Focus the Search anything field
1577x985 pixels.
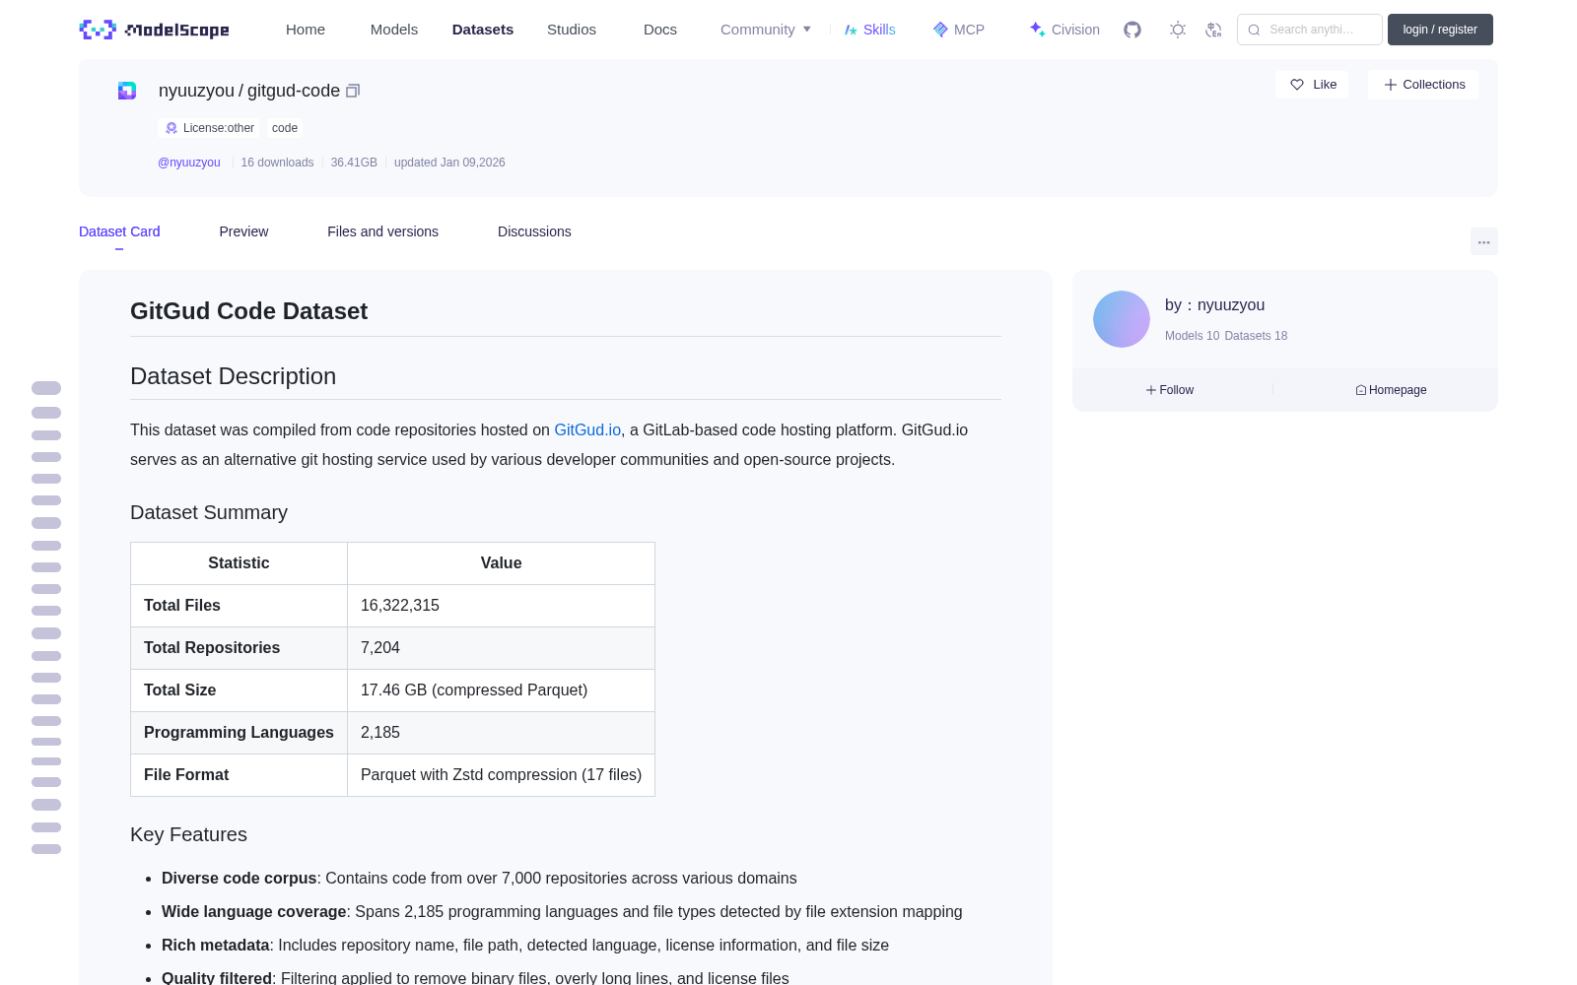(1310, 30)
